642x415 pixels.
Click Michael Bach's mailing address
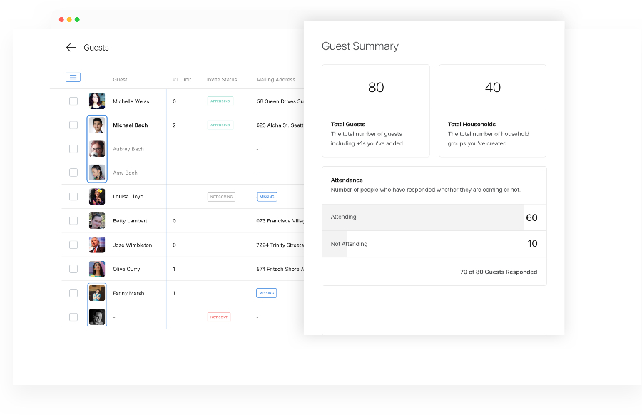pos(280,125)
